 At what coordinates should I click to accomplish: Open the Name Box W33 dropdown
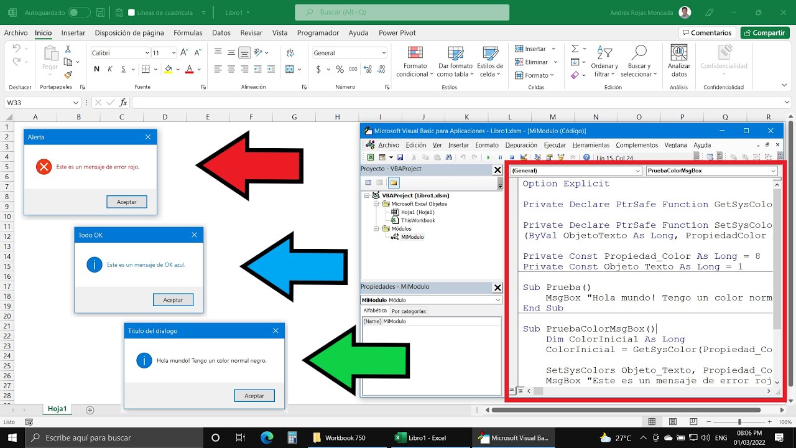[76, 103]
